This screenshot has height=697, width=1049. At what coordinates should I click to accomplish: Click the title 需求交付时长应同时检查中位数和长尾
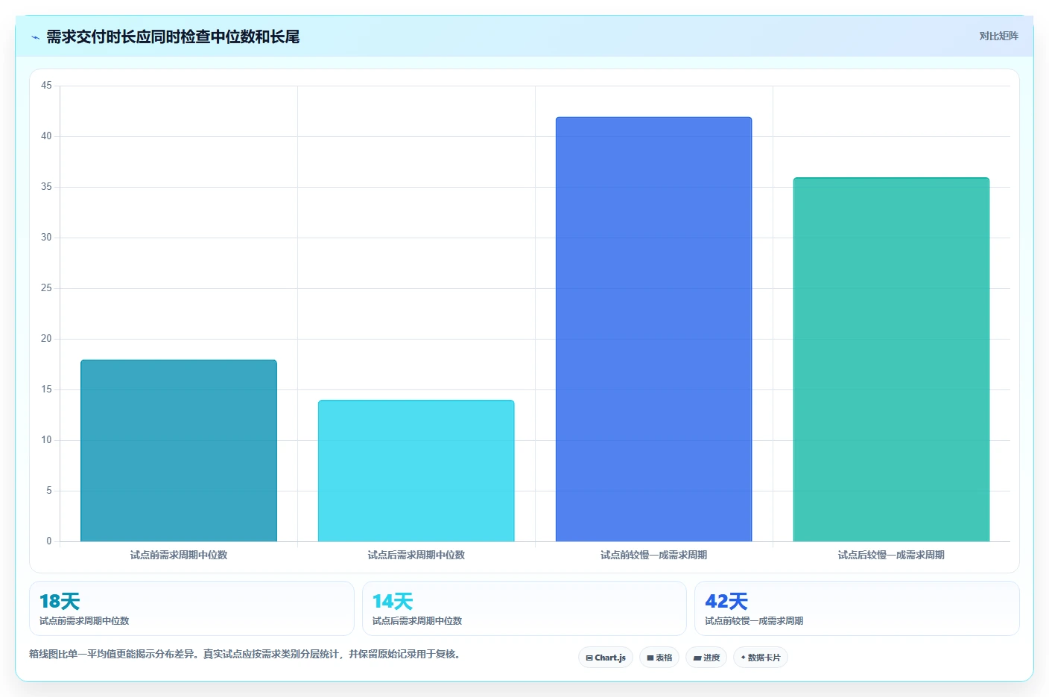click(x=173, y=36)
